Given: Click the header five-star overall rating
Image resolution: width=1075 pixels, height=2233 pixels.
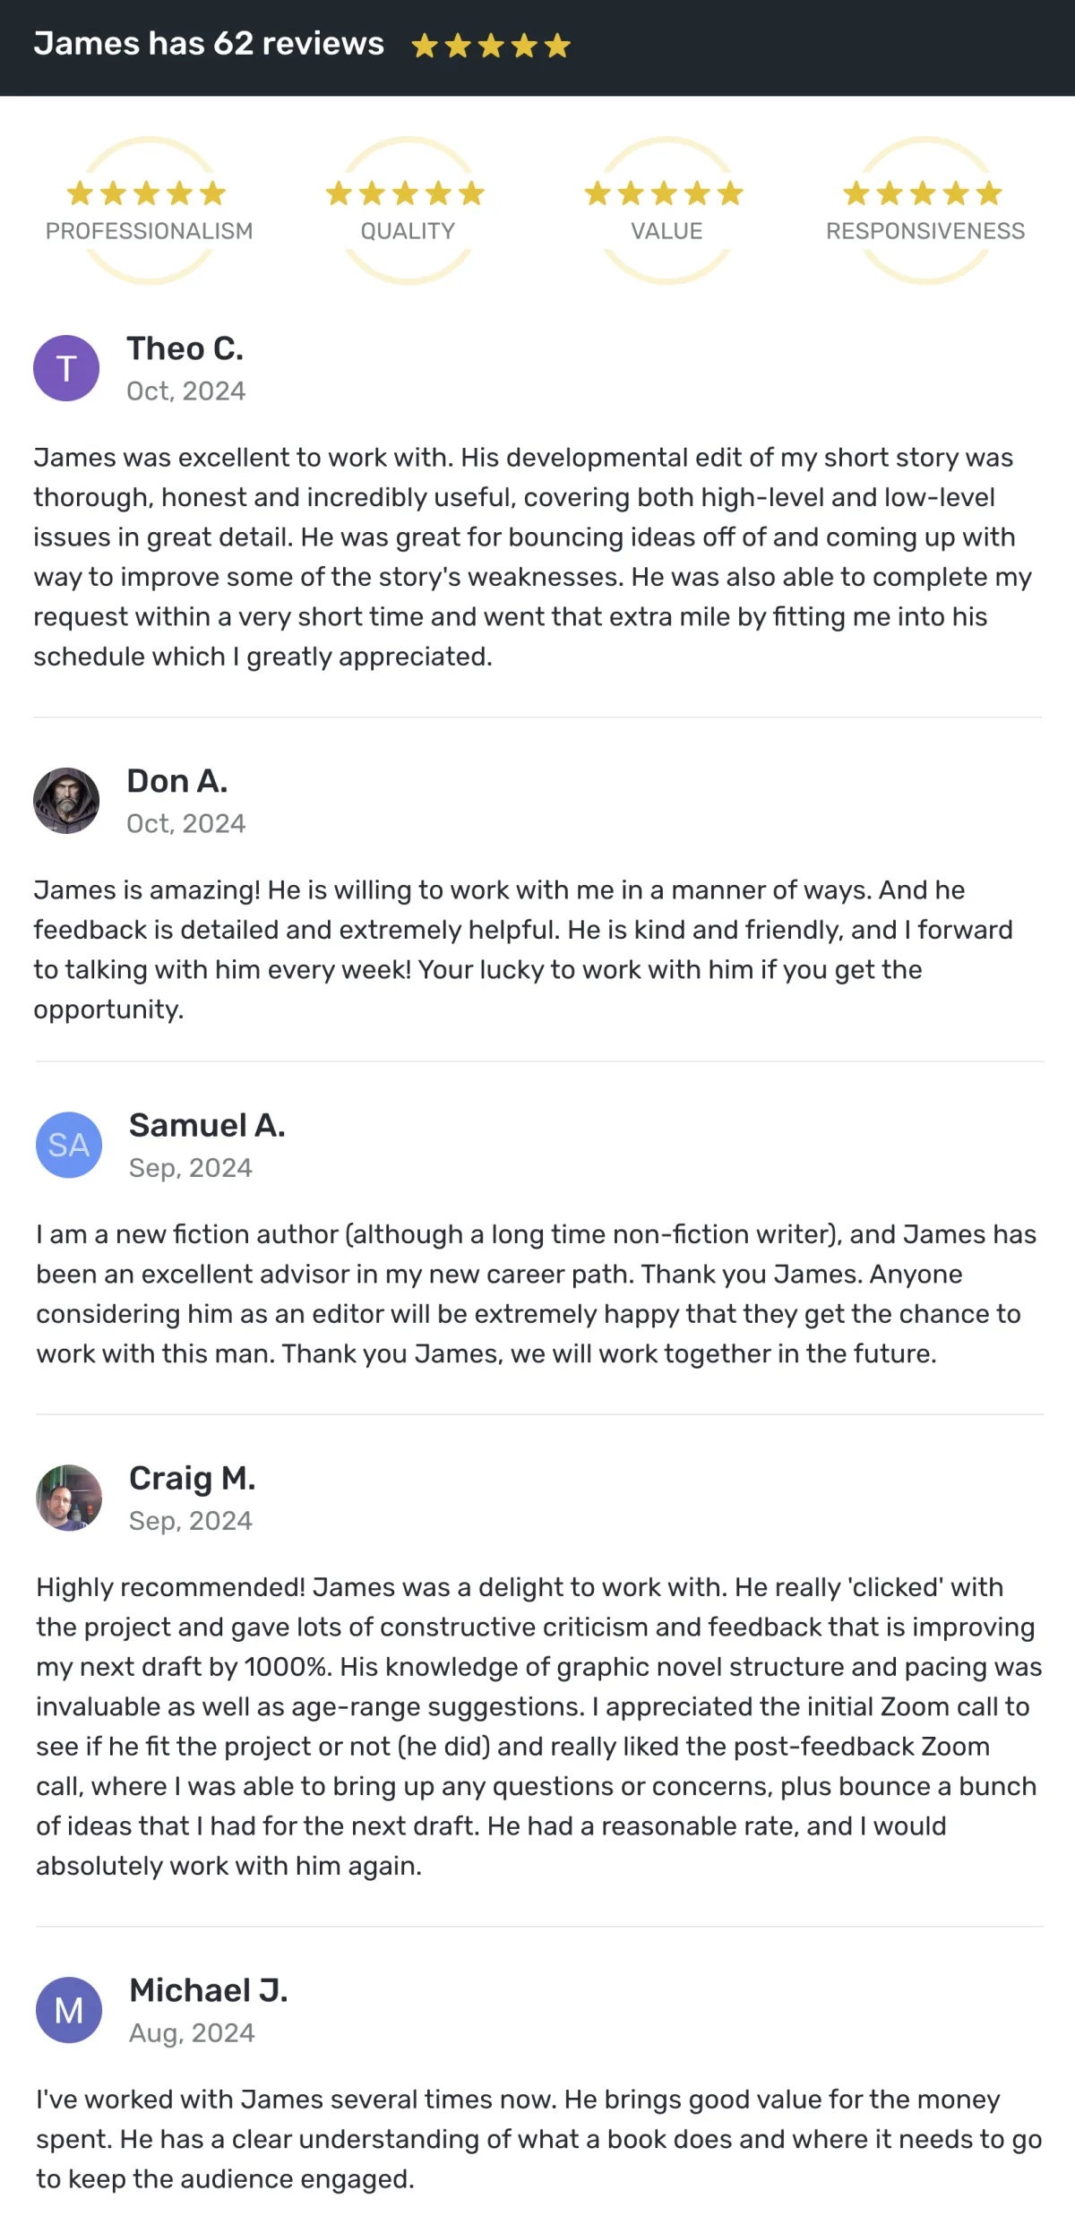Looking at the screenshot, I should point(491,46).
